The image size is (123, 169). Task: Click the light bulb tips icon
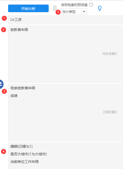coord(100,8)
